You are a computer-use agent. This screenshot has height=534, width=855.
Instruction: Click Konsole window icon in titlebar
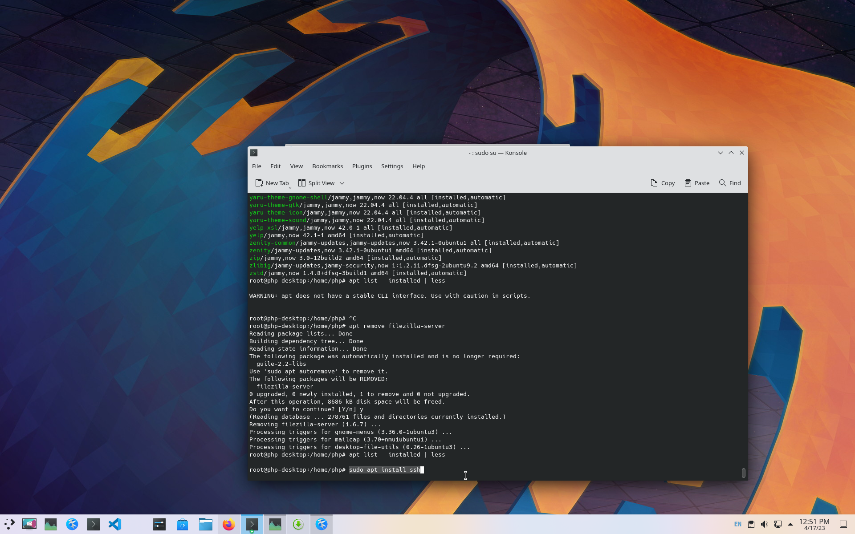point(254,153)
